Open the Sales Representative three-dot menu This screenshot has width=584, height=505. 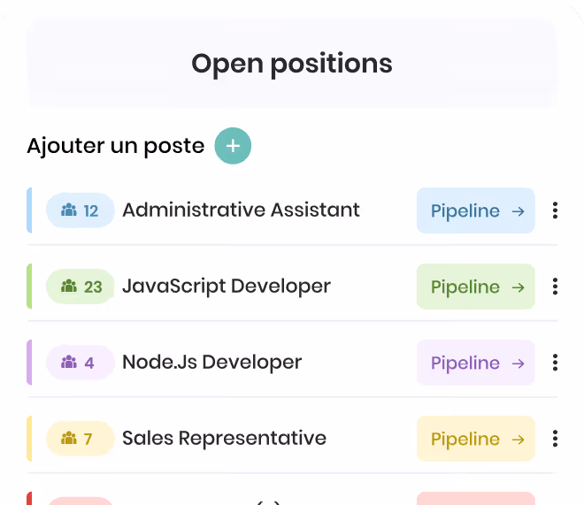[x=555, y=439]
